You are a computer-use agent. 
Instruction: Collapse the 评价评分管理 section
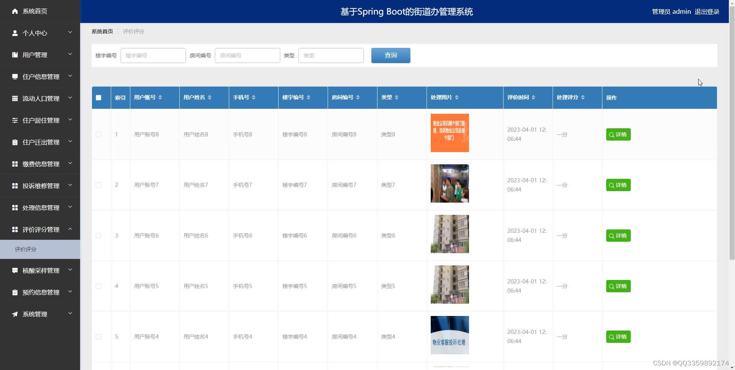tap(70, 229)
